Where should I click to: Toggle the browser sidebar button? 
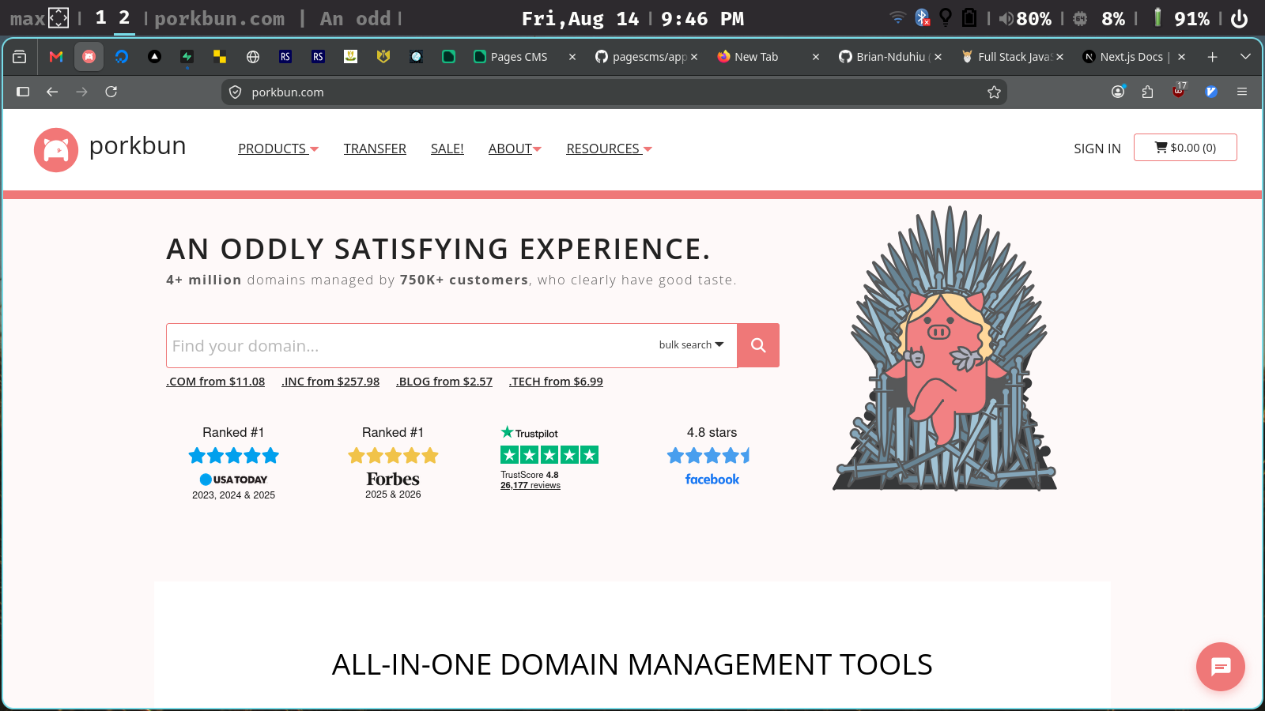pyautogui.click(x=23, y=92)
